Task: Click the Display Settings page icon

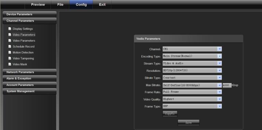Action: click(x=10, y=29)
